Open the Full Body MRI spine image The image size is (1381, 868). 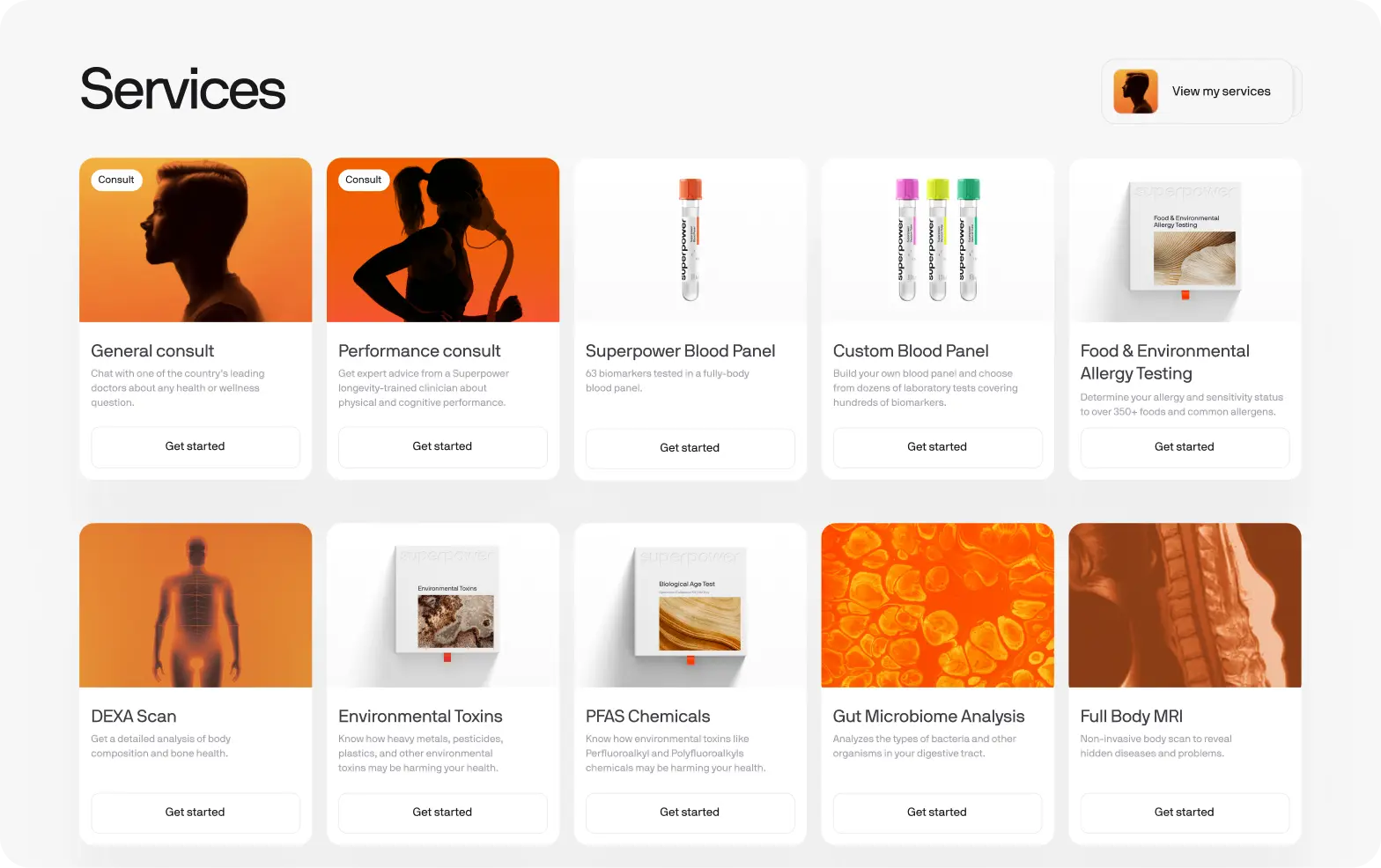(x=1185, y=606)
